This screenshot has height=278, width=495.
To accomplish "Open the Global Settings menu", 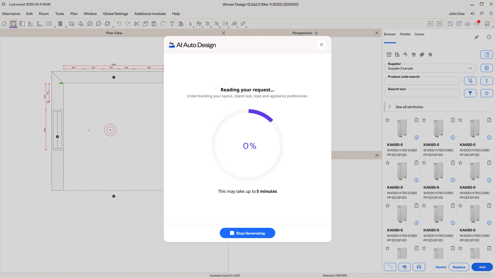I will click(x=115, y=14).
